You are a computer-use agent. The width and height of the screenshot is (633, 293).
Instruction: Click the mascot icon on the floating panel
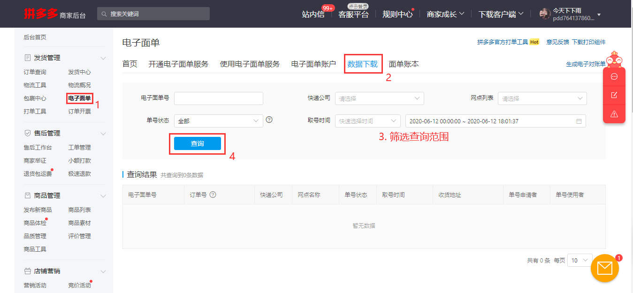[614, 59]
